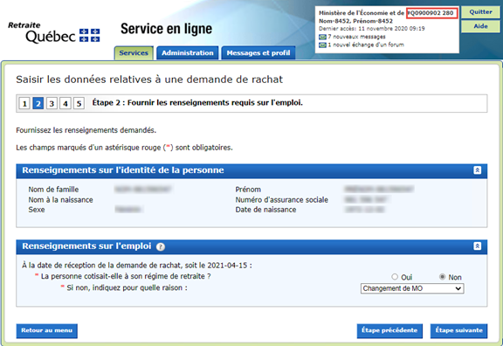Click the Date de naissance label
This screenshot has width=503, height=346.
(265, 210)
